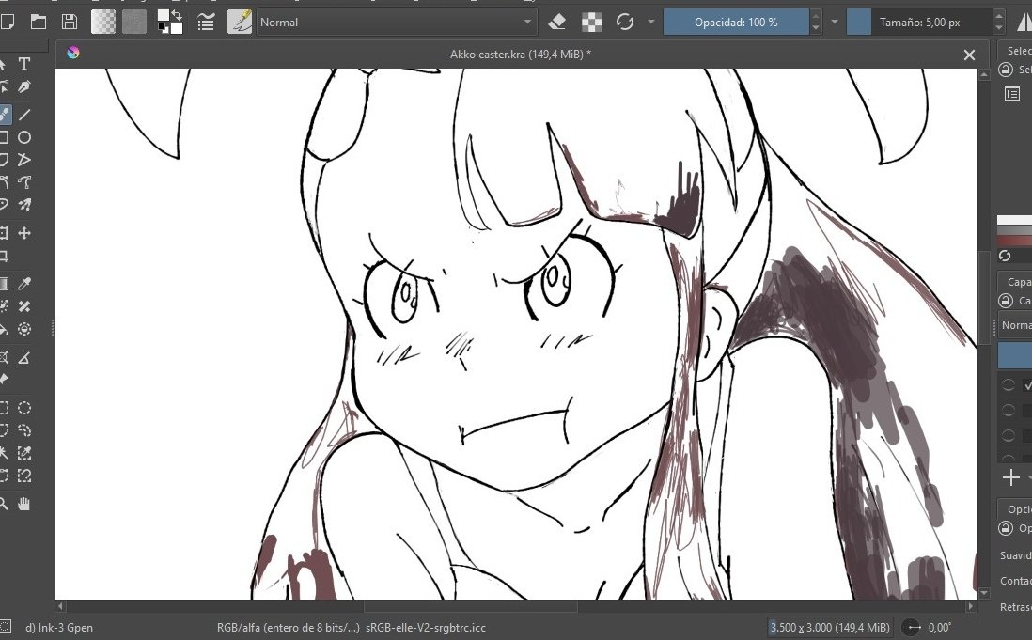The height and width of the screenshot is (640, 1032).
Task: Toggle horizontal mirror tool
Action: tap(1024, 23)
